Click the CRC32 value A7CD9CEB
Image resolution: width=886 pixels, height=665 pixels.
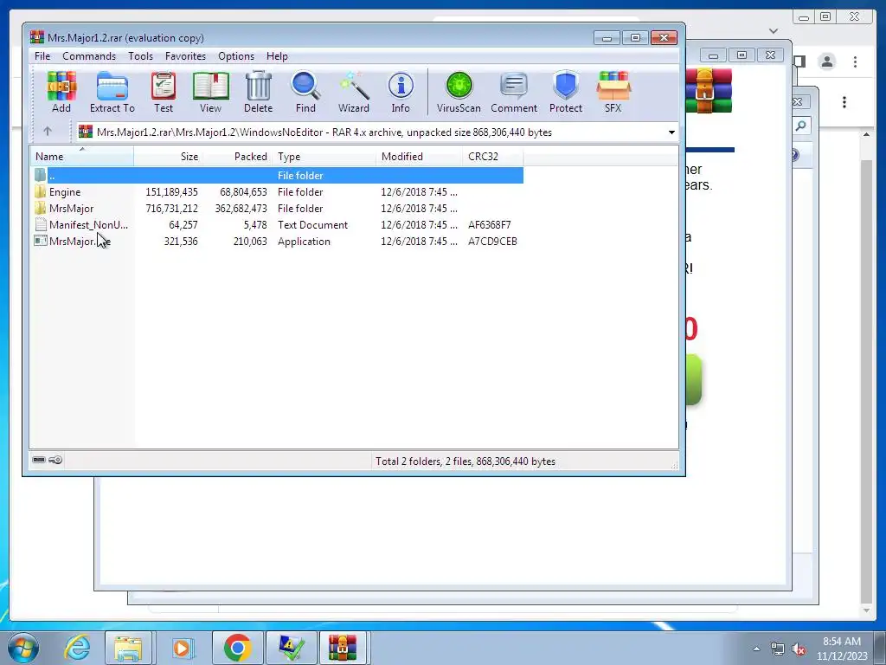click(x=492, y=242)
